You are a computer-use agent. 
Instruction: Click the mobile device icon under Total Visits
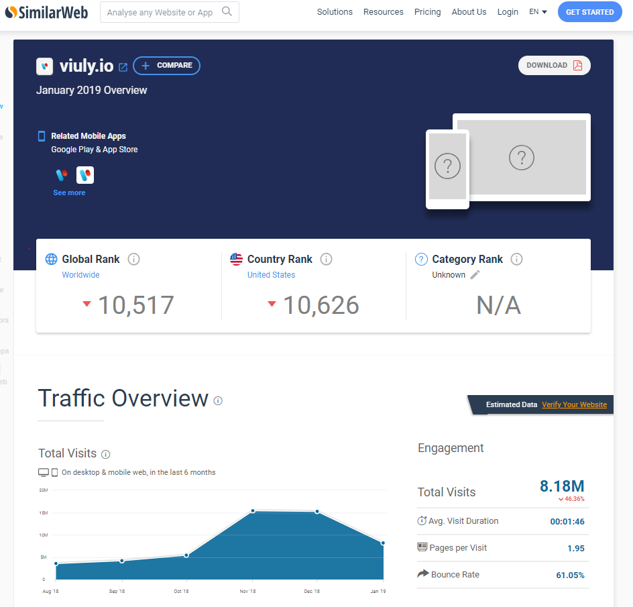click(x=54, y=472)
